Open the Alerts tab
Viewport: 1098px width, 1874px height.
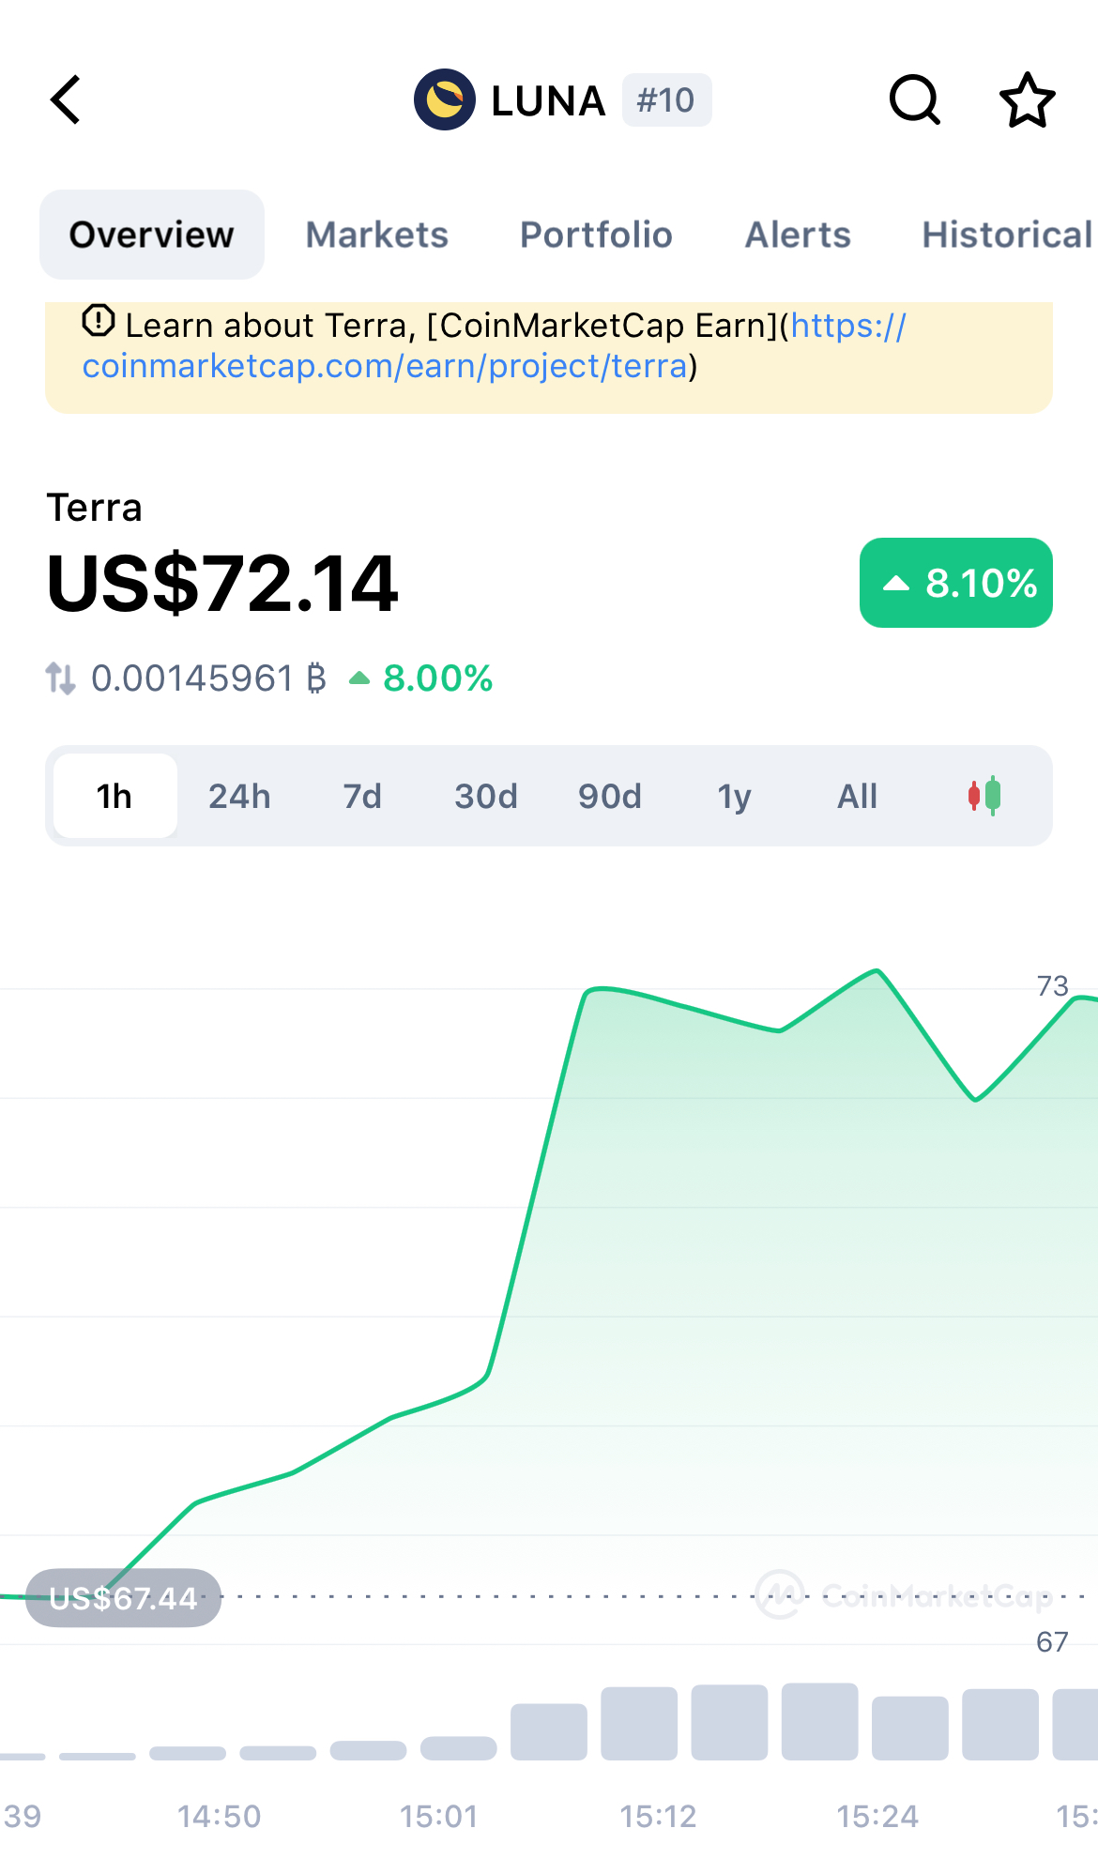point(798,235)
